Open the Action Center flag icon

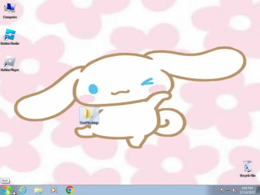222,190
